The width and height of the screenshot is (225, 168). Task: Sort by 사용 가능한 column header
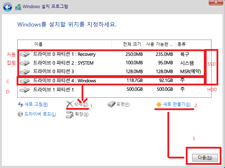click(x=159, y=44)
